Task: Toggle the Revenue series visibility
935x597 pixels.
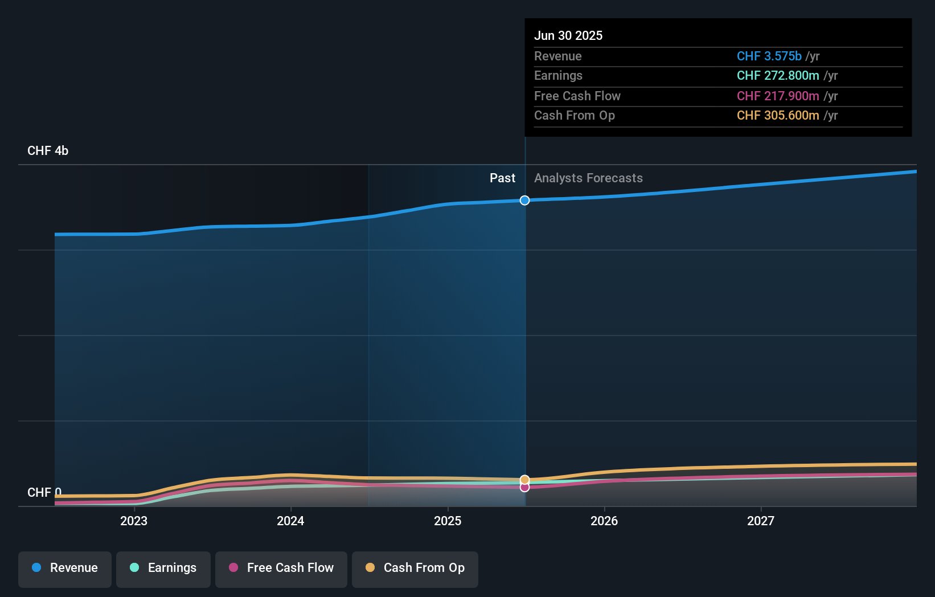Action: (x=64, y=568)
